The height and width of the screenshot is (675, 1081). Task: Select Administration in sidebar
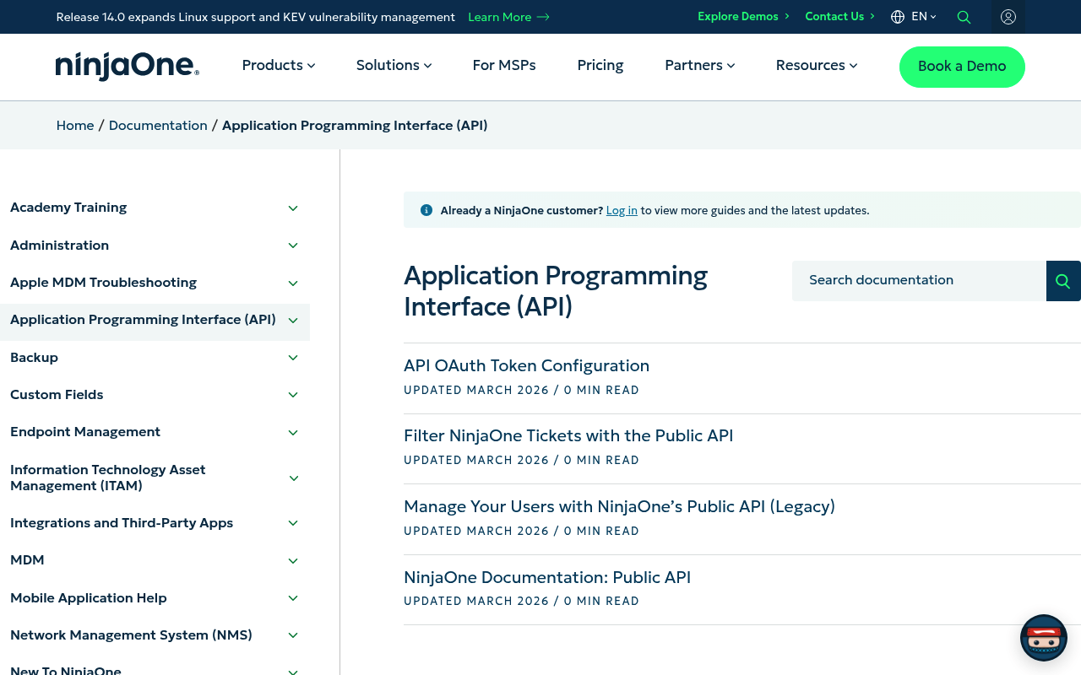point(59,246)
